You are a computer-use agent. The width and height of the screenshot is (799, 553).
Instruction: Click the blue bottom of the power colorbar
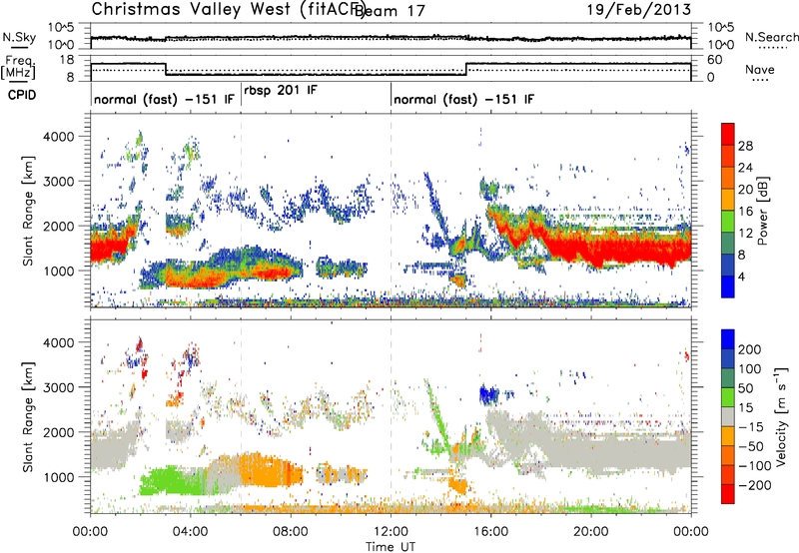pos(728,286)
